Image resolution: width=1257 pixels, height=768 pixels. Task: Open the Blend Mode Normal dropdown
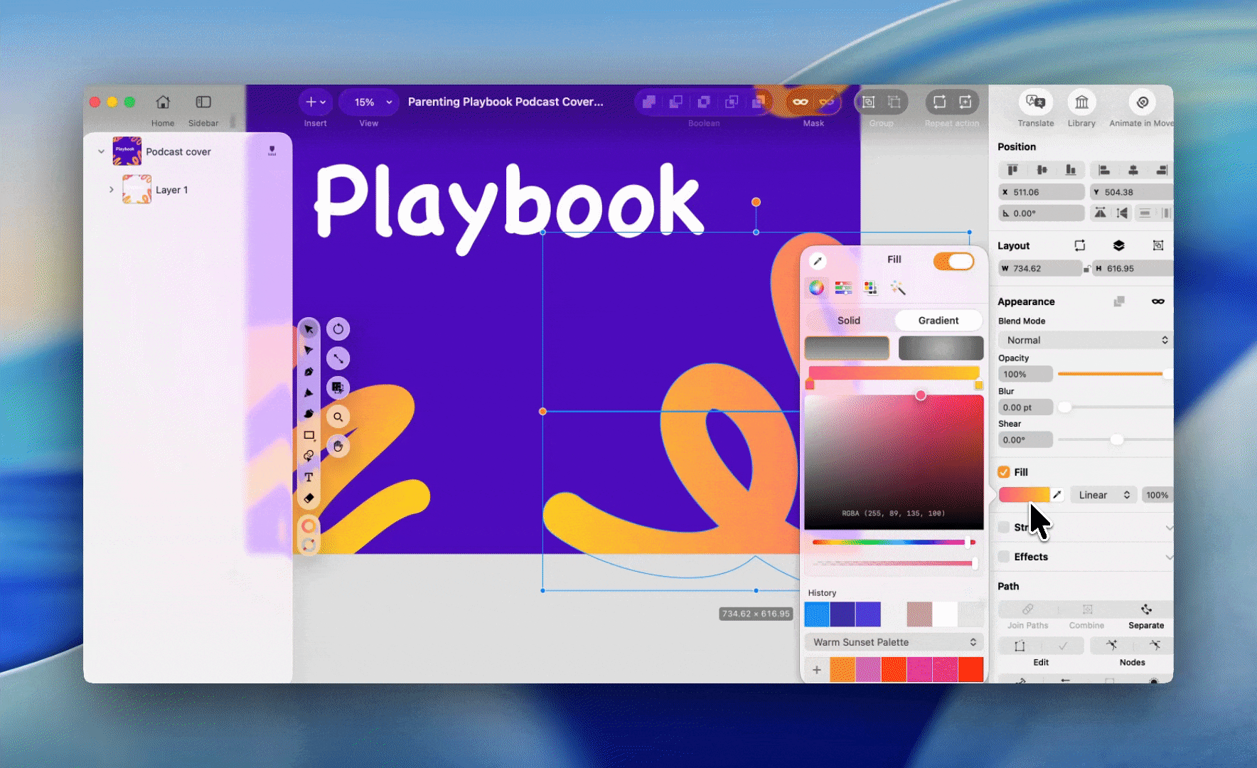click(x=1085, y=340)
